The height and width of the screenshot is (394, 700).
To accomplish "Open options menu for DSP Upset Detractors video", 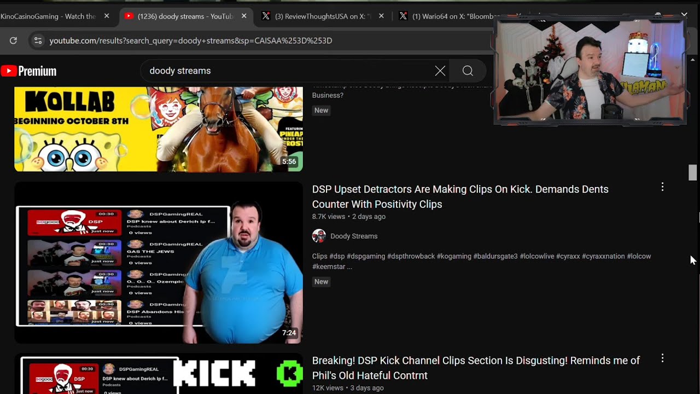I will click(x=662, y=187).
